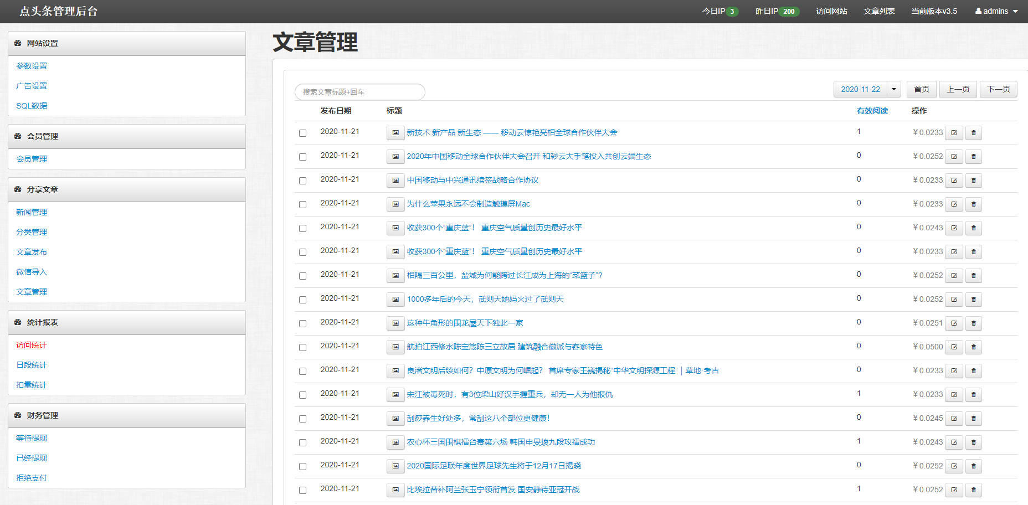
Task: Delete the 农心杯三国围棋擂台赛 article
Action: [x=973, y=442]
